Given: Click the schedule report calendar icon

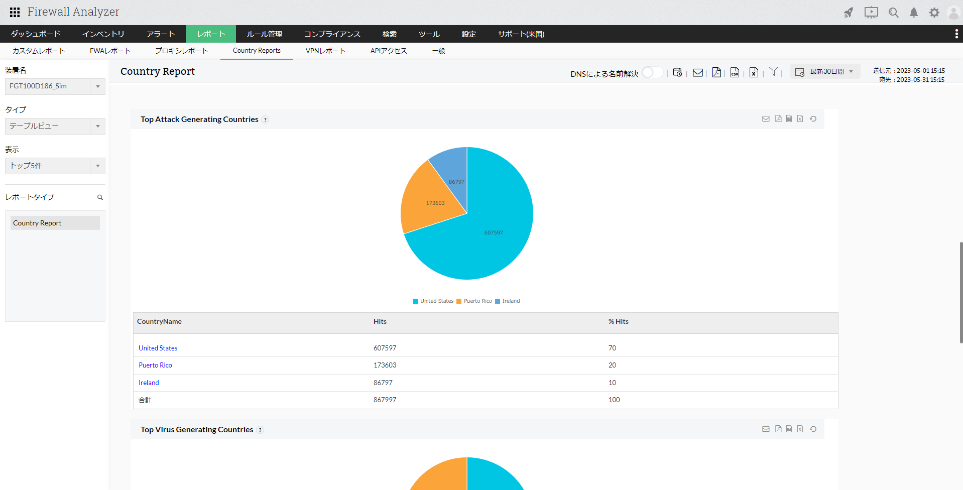Looking at the screenshot, I should click(677, 72).
